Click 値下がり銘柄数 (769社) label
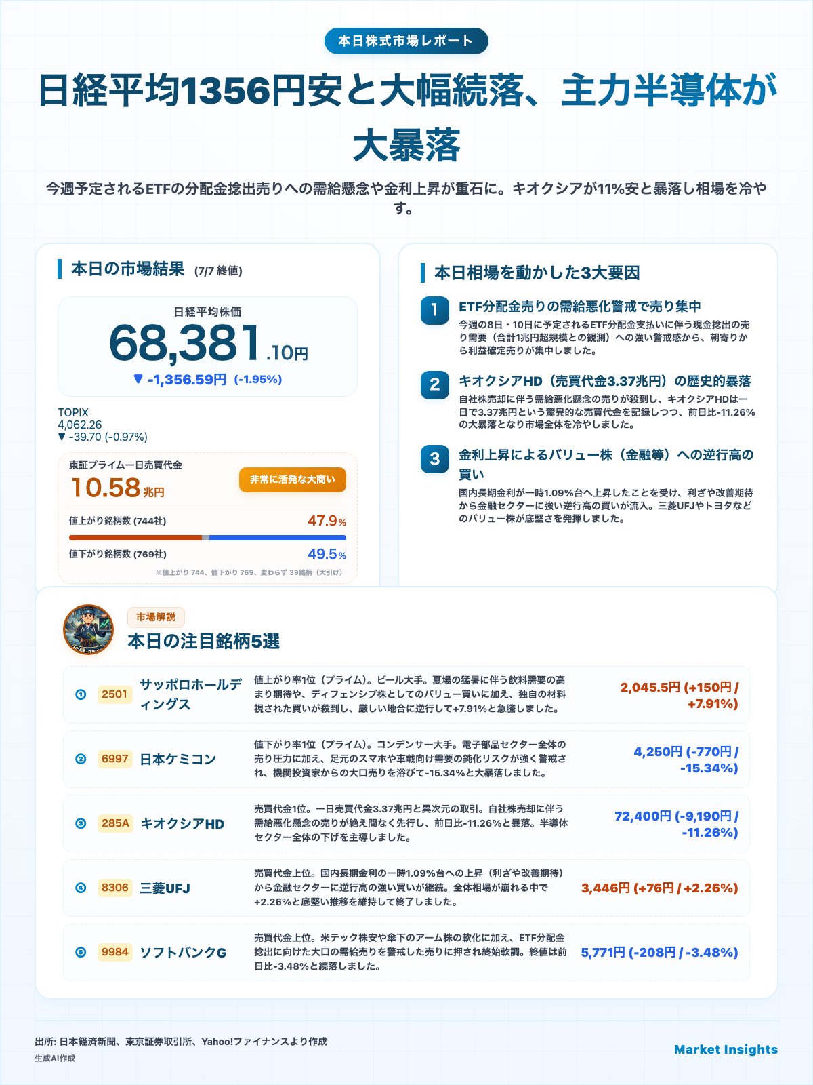This screenshot has width=813, height=1085. pyautogui.click(x=117, y=554)
